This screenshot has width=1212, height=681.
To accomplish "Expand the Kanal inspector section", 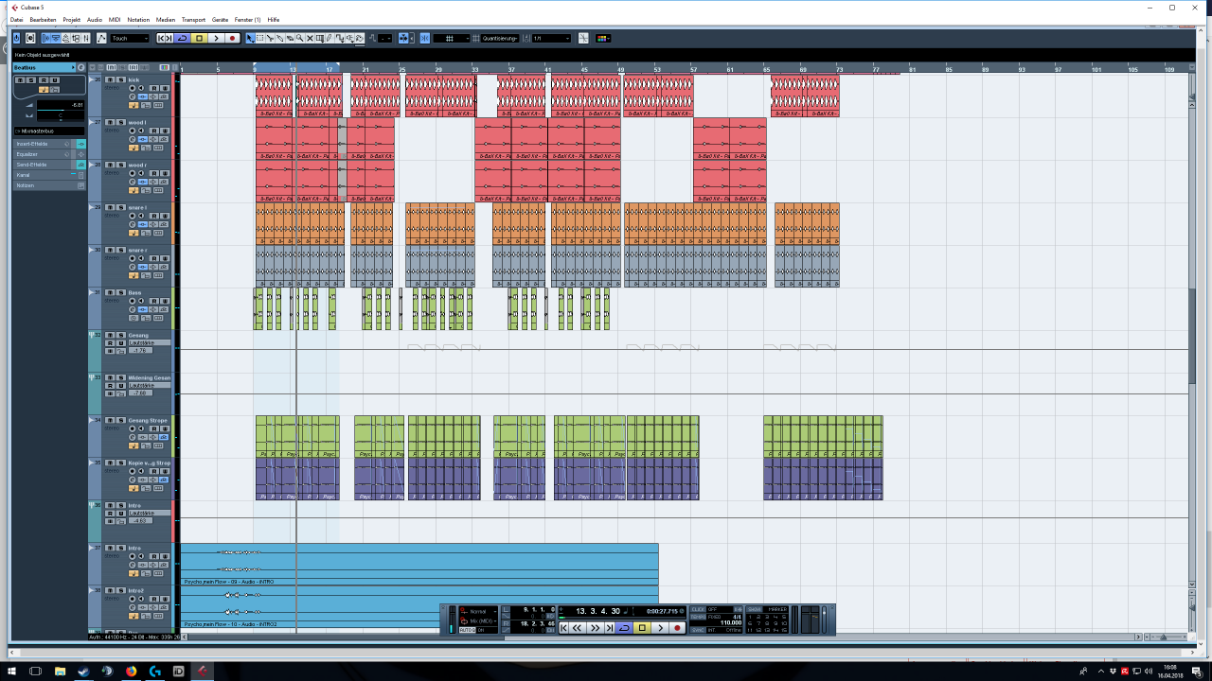I will click(49, 175).
